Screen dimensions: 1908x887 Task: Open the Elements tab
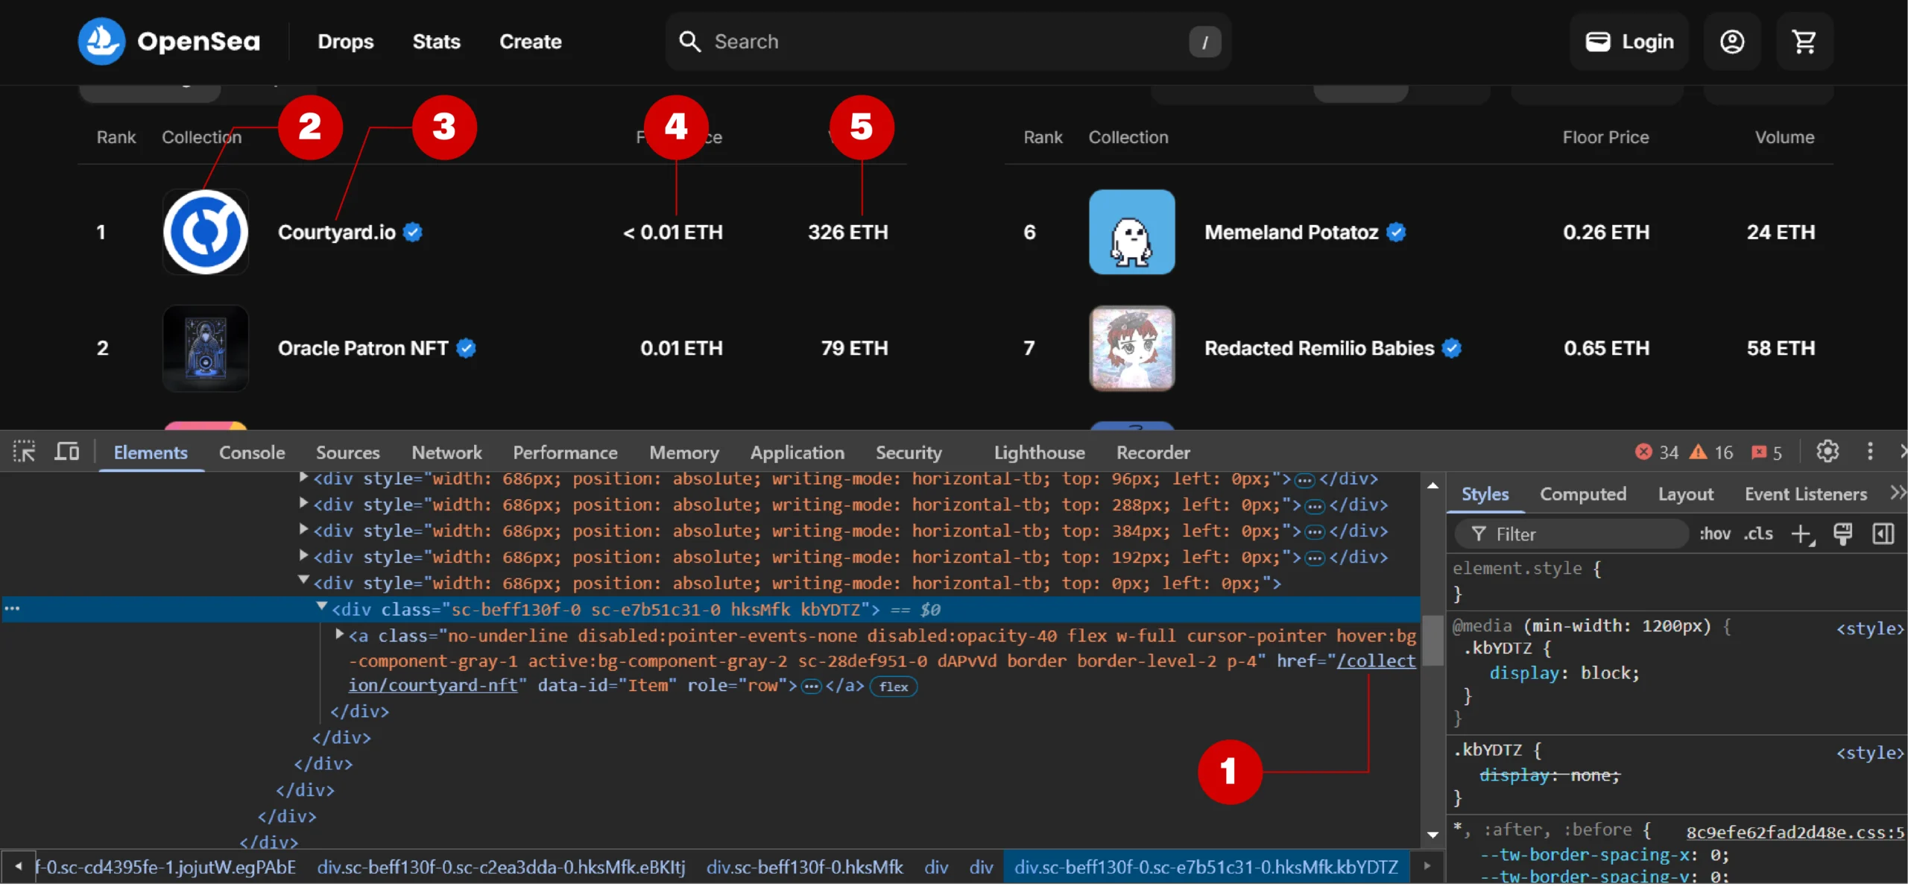pyautogui.click(x=150, y=452)
